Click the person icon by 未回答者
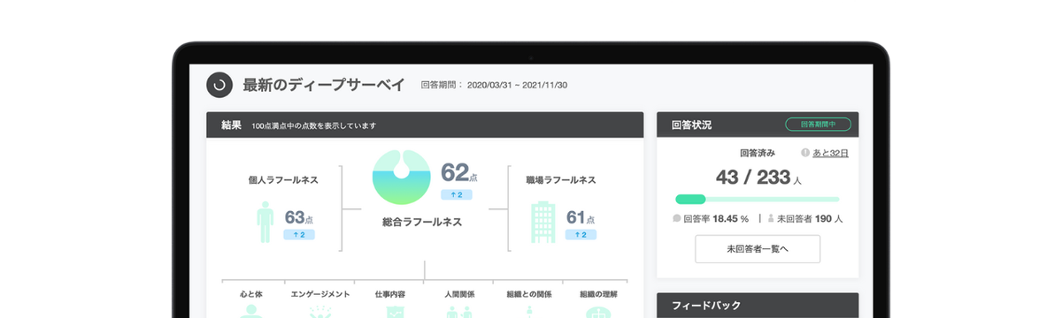This screenshot has width=1062, height=318. tap(770, 218)
